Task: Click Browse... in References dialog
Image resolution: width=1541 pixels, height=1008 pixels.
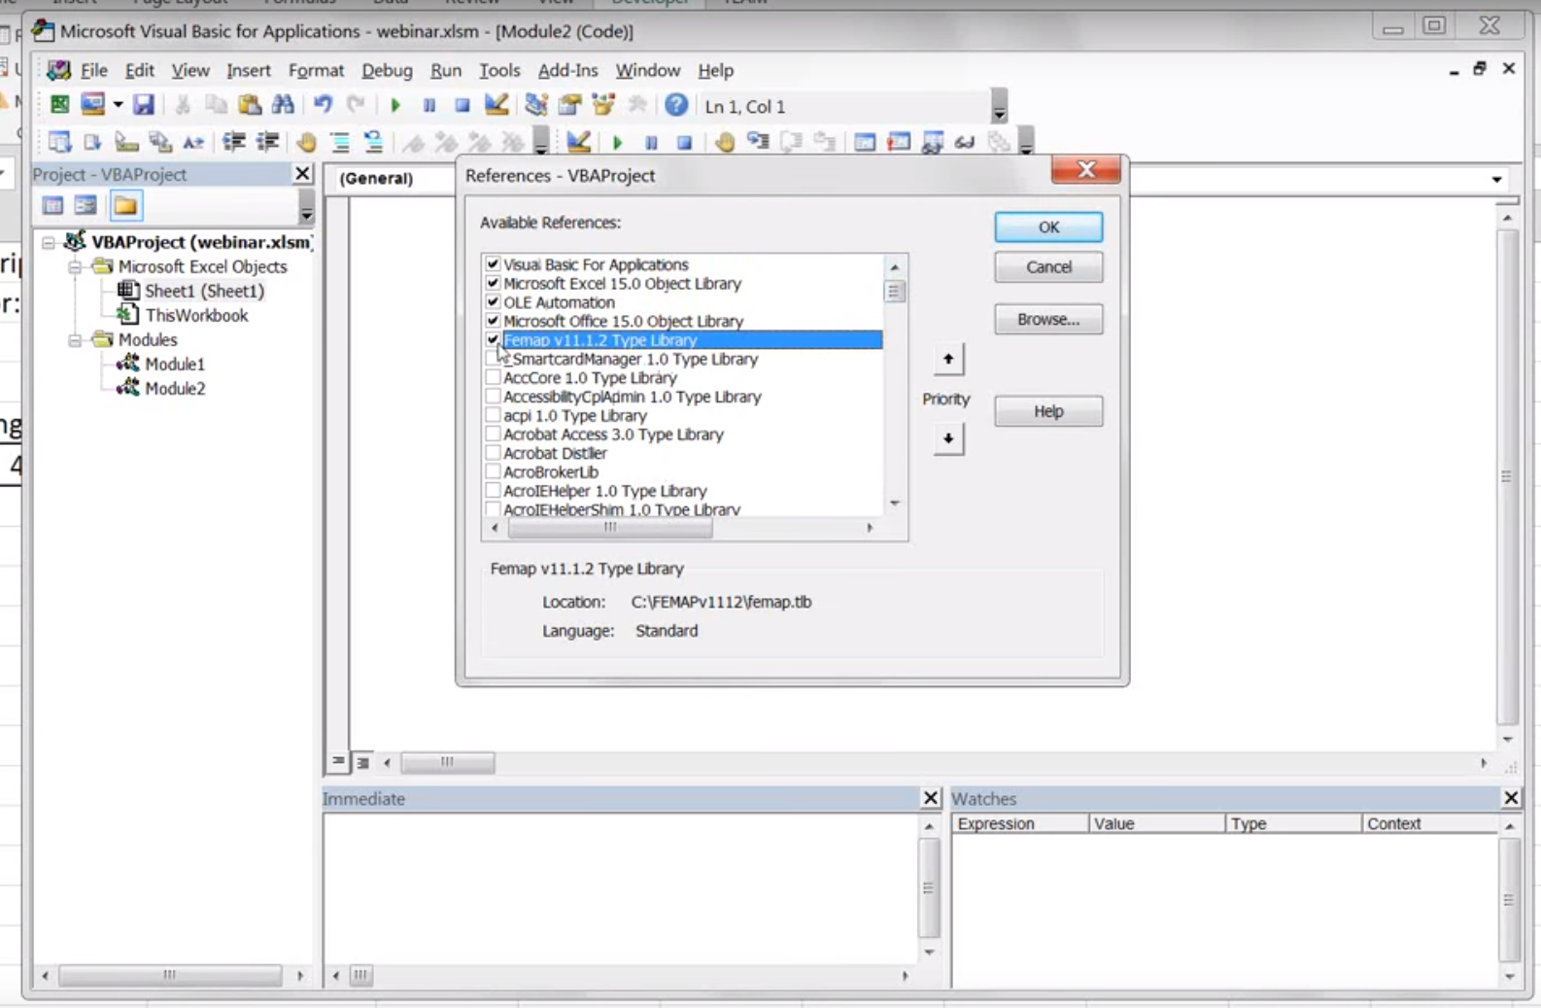Action: [x=1048, y=319]
